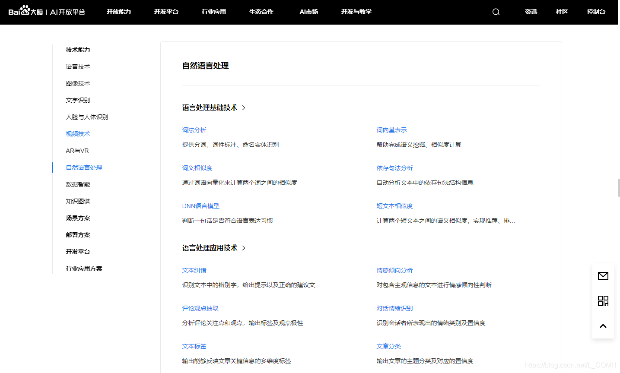Click text 分析评论关注点和观点，输出标签及观点极性

(x=243, y=323)
